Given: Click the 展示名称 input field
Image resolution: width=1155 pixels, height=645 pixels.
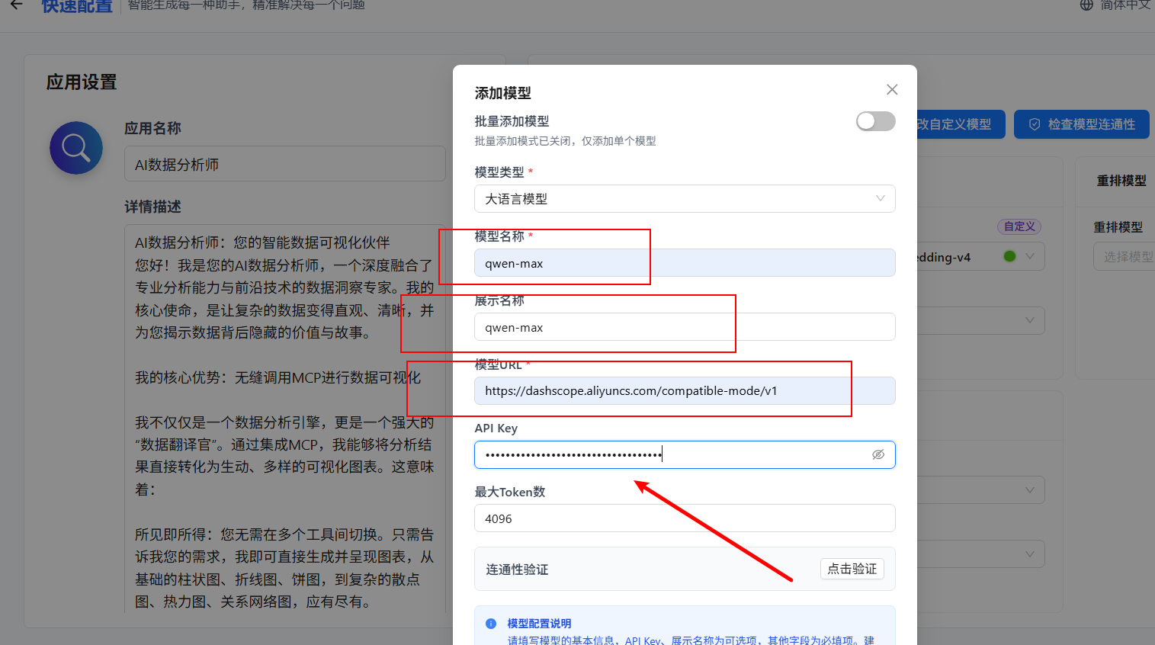Looking at the screenshot, I should [685, 327].
